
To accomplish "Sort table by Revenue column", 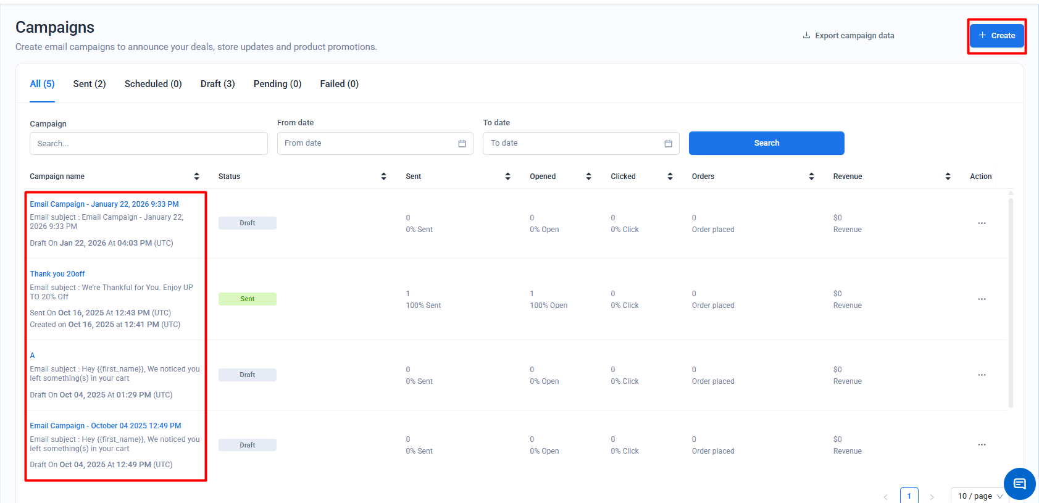I will click(x=948, y=177).
